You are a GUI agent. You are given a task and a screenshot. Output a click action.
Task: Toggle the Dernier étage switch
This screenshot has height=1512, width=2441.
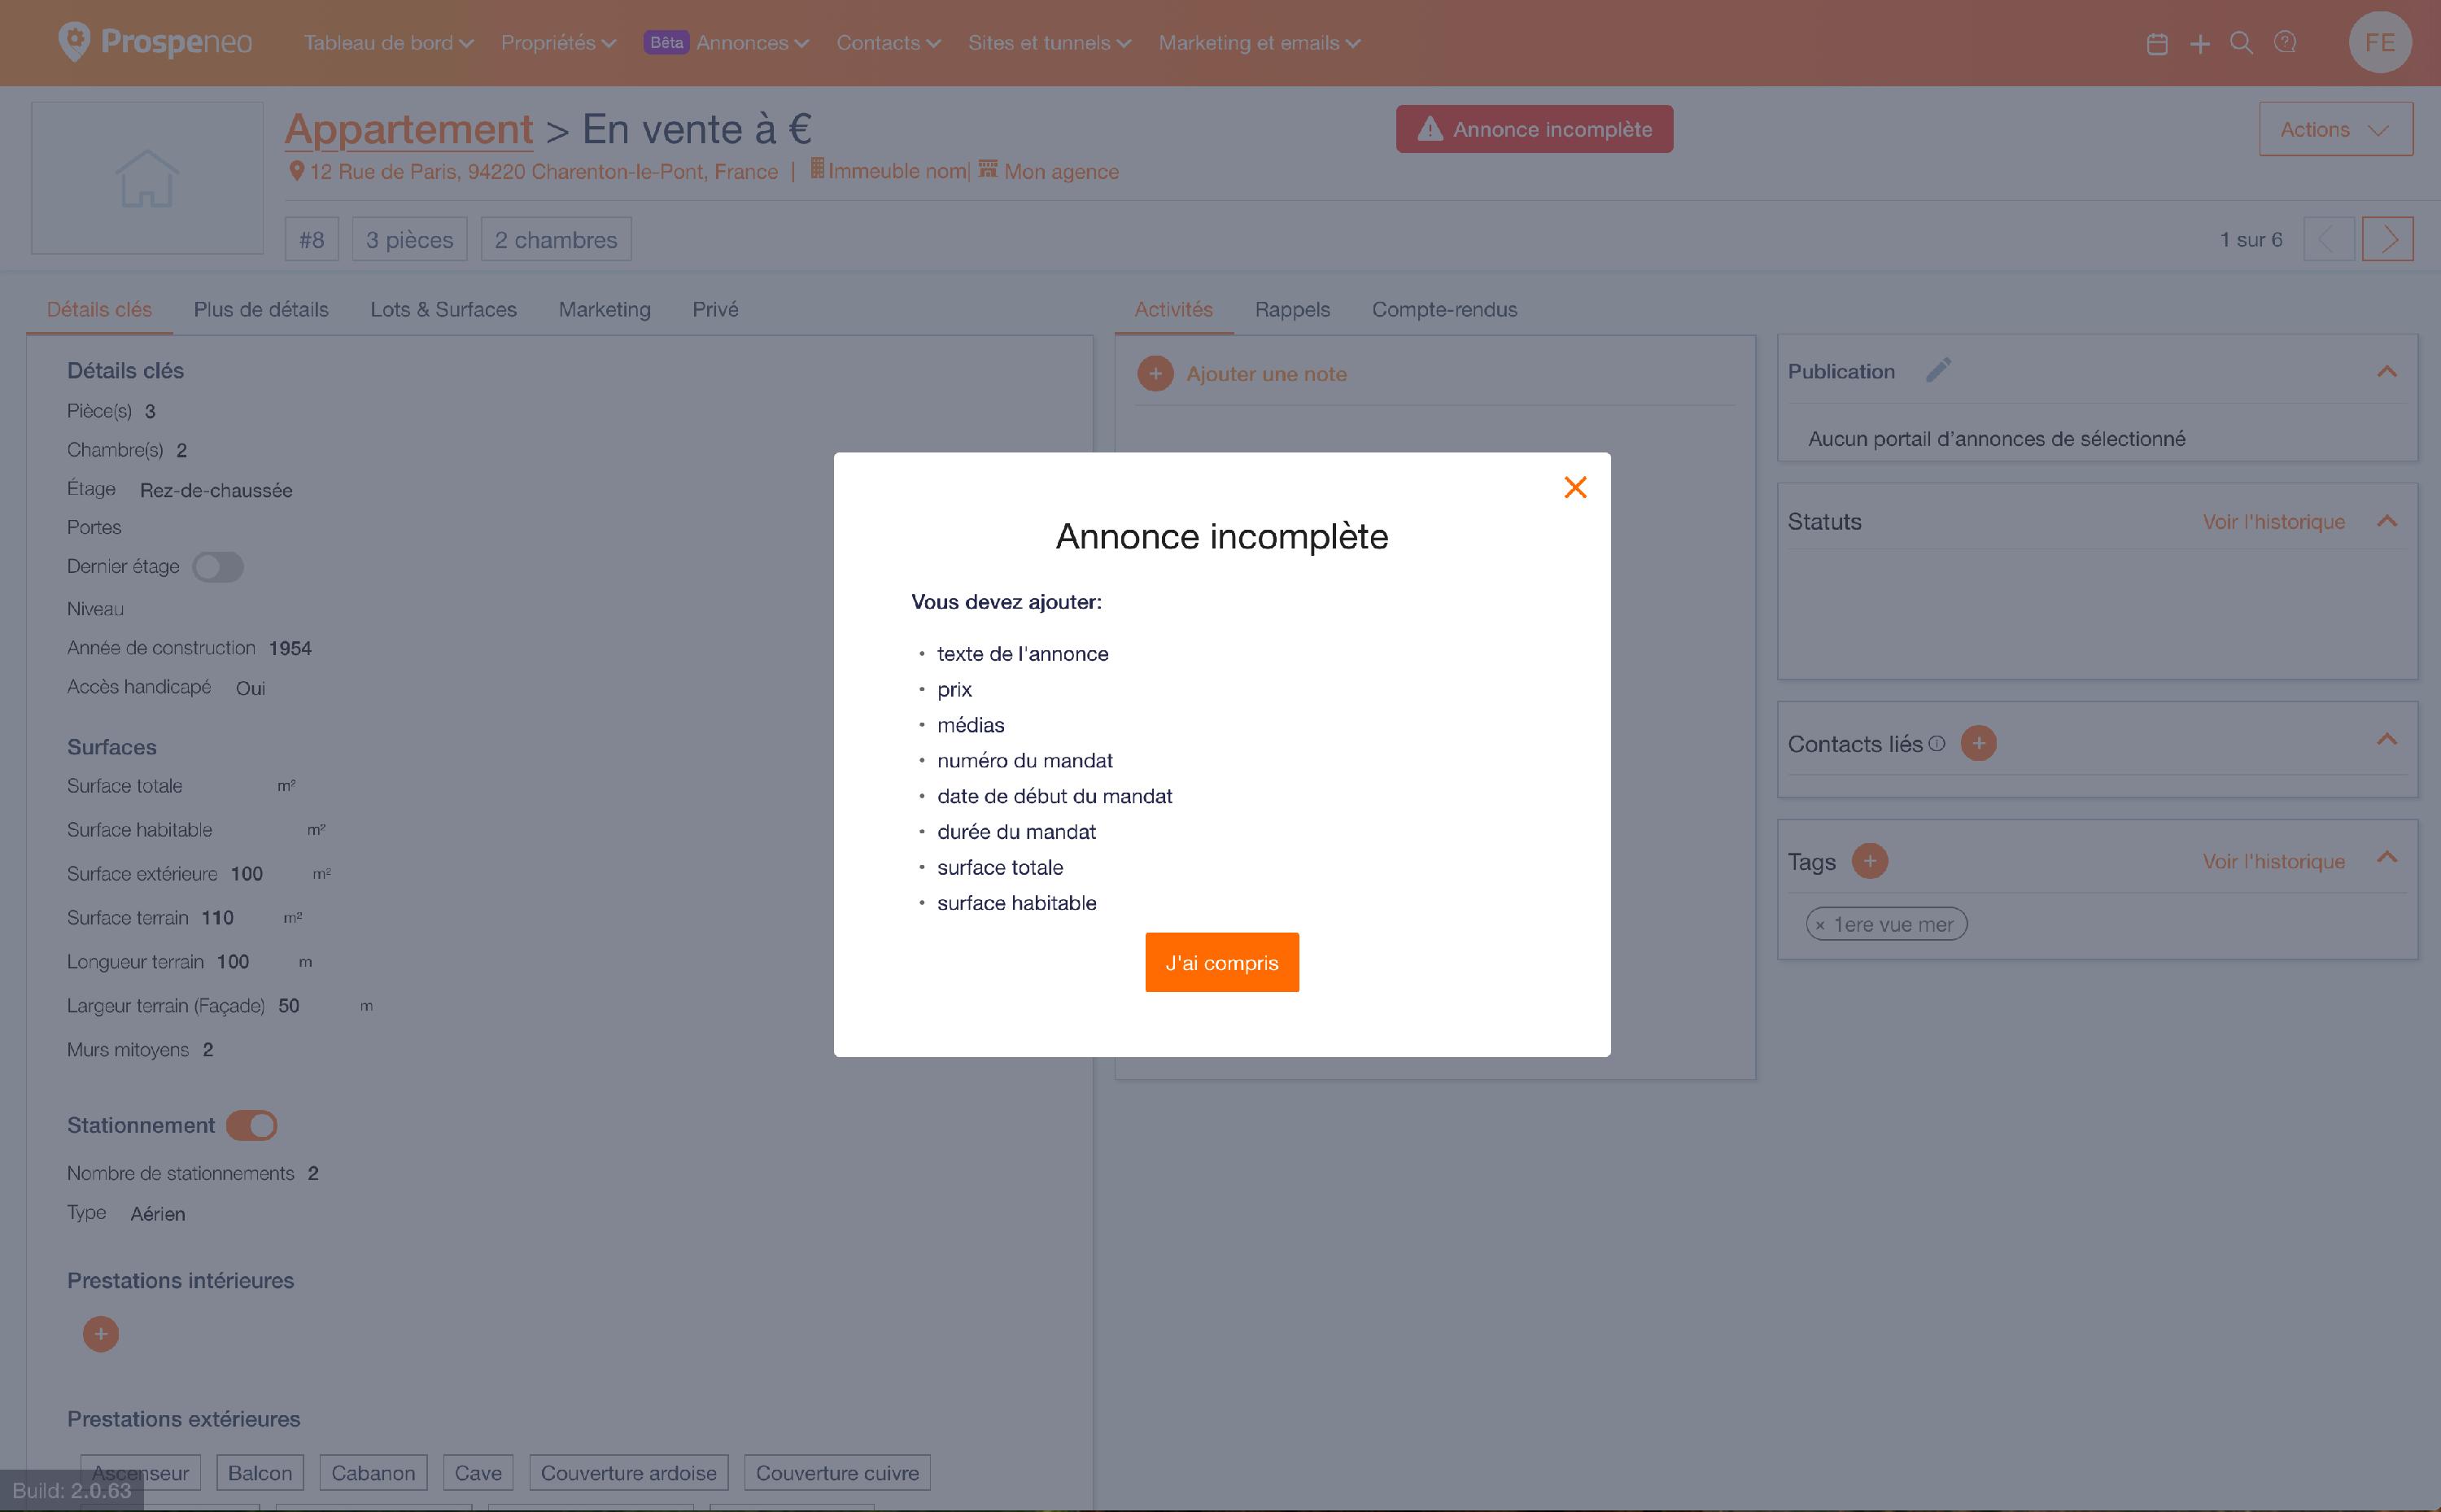[218, 567]
